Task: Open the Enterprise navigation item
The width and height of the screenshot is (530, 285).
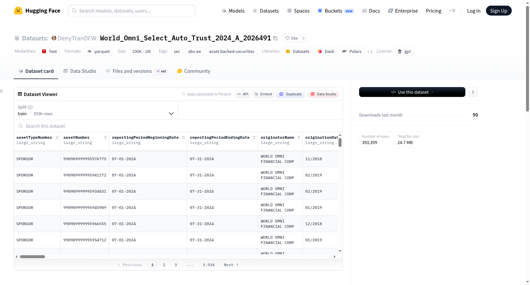Action: point(403,11)
